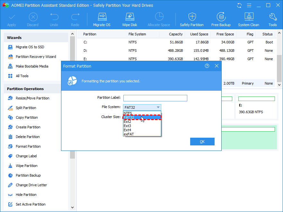283x212 pixels.
Task: Select exFAT in the dropdown list
Action: [x=129, y=134]
